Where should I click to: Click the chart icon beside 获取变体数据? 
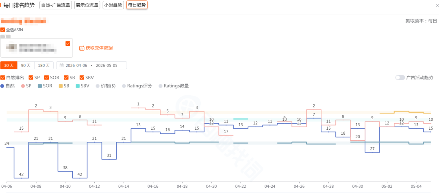coord(82,48)
